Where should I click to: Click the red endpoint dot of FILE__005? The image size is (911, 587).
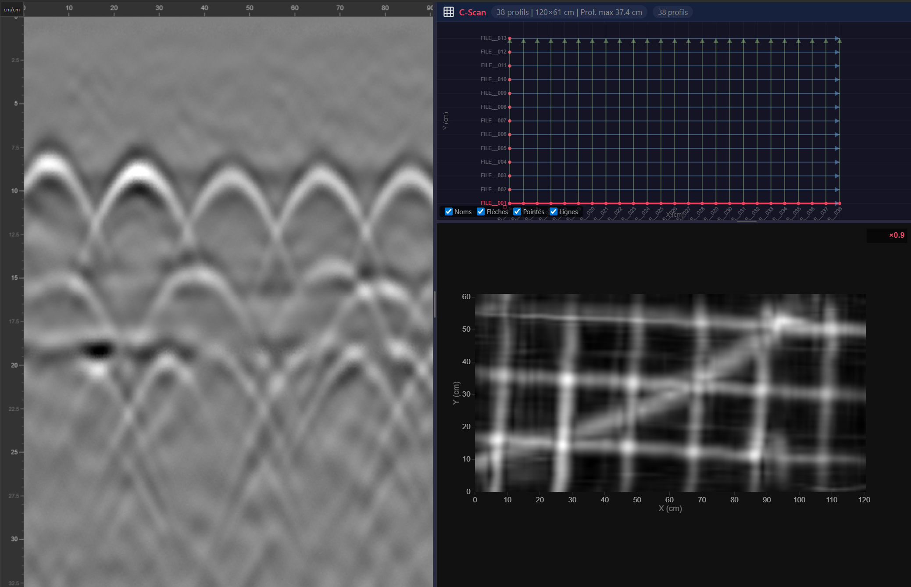pos(509,148)
